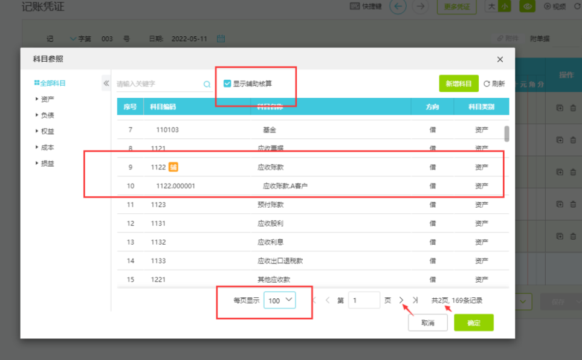Click the fifth row's delete trash icon
The height and width of the screenshot is (360, 582).
tap(573, 236)
